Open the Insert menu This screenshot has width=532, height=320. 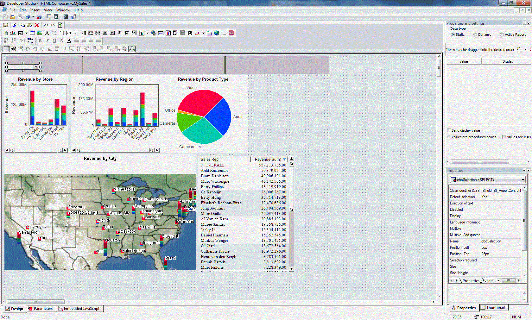pos(35,10)
